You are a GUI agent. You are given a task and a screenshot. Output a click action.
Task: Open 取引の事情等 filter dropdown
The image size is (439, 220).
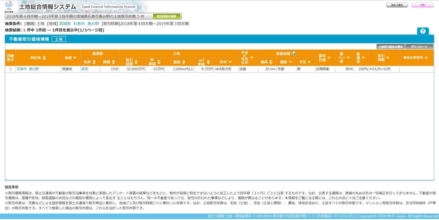tap(427, 58)
